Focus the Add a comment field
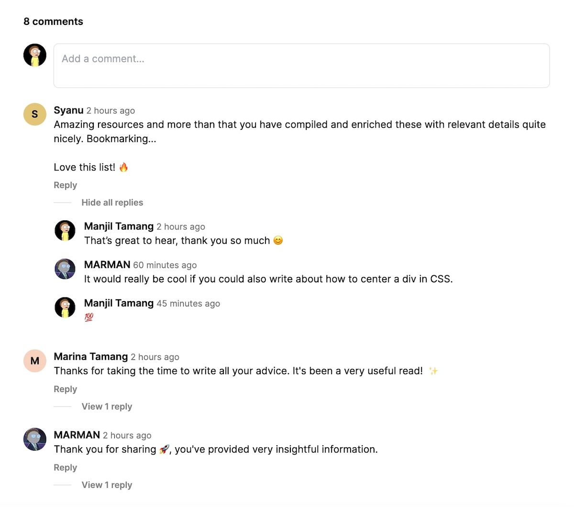The image size is (574, 507). 301,66
